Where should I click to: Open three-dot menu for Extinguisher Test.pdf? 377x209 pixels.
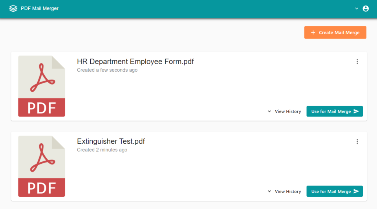[357, 142]
